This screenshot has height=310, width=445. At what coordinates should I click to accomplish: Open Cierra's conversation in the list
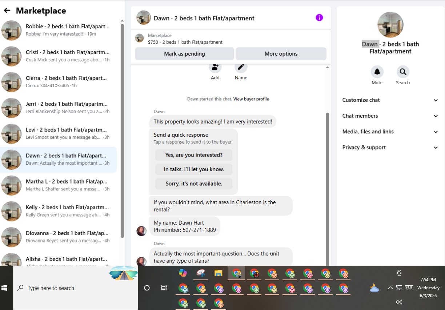click(59, 82)
